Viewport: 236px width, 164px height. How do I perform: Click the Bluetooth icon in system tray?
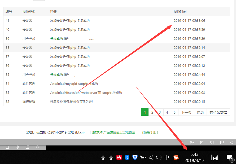[x=127, y=157]
